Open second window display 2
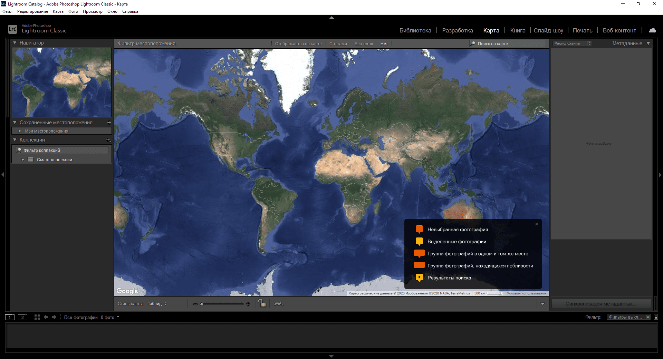Image resolution: width=663 pixels, height=359 pixels. click(x=22, y=317)
